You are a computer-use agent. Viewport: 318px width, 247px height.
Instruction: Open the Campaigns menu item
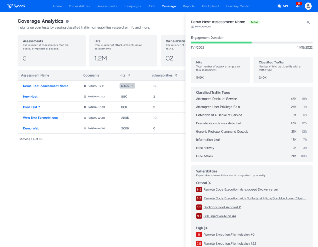(133, 6)
